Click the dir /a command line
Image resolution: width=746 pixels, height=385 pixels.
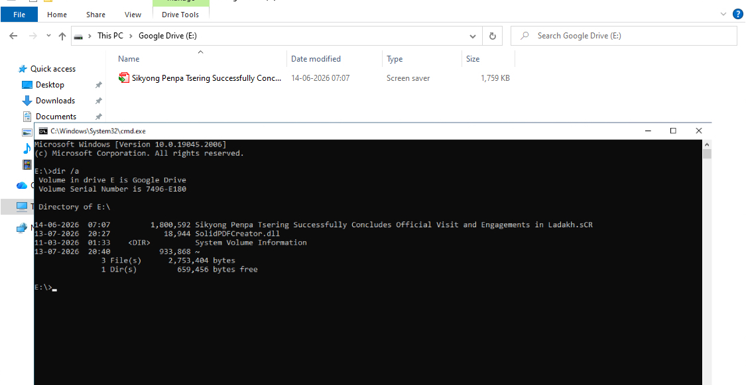pyautogui.click(x=56, y=171)
